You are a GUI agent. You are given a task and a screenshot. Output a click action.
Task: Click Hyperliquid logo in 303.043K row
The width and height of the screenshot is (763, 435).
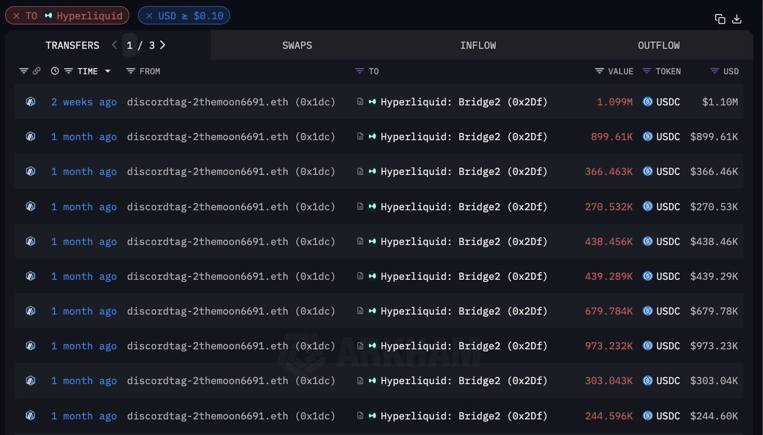click(x=373, y=381)
